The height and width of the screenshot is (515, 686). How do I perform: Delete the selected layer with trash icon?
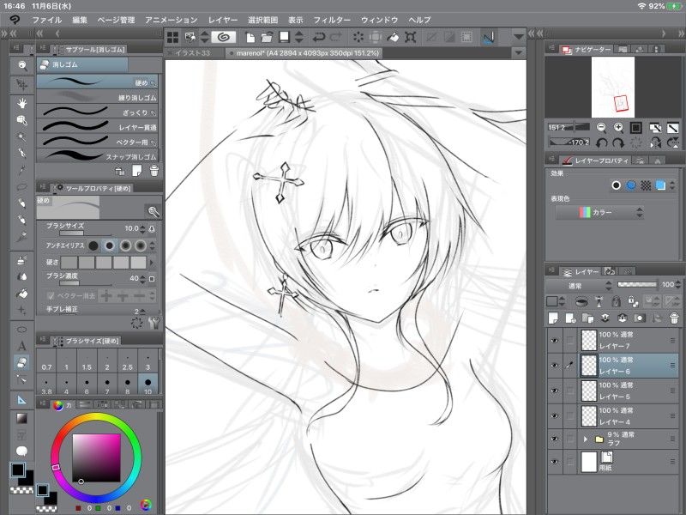(674, 318)
